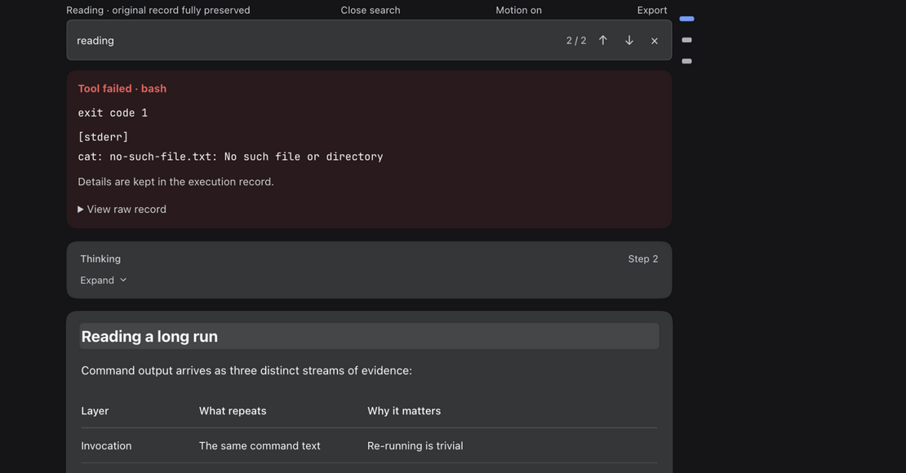Click 'Reading · original record fully preserved' status
Image resolution: width=906 pixels, height=473 pixels.
[x=158, y=11]
